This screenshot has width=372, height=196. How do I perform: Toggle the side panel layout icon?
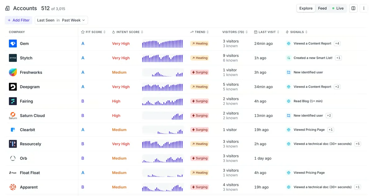[353, 8]
